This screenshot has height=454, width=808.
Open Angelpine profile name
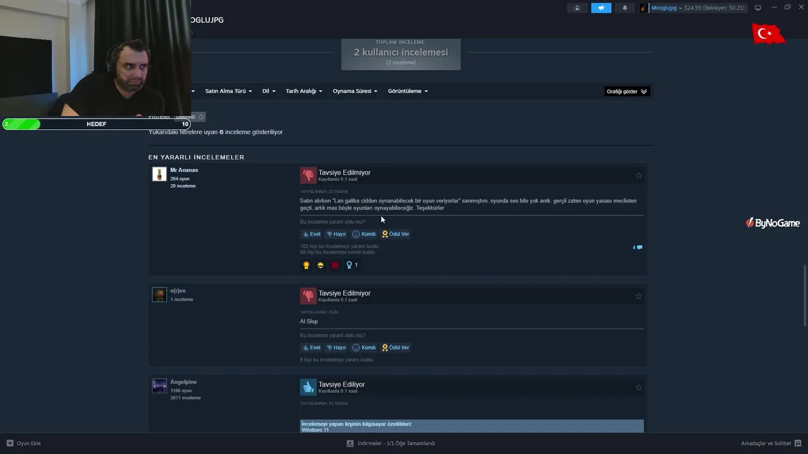183,382
